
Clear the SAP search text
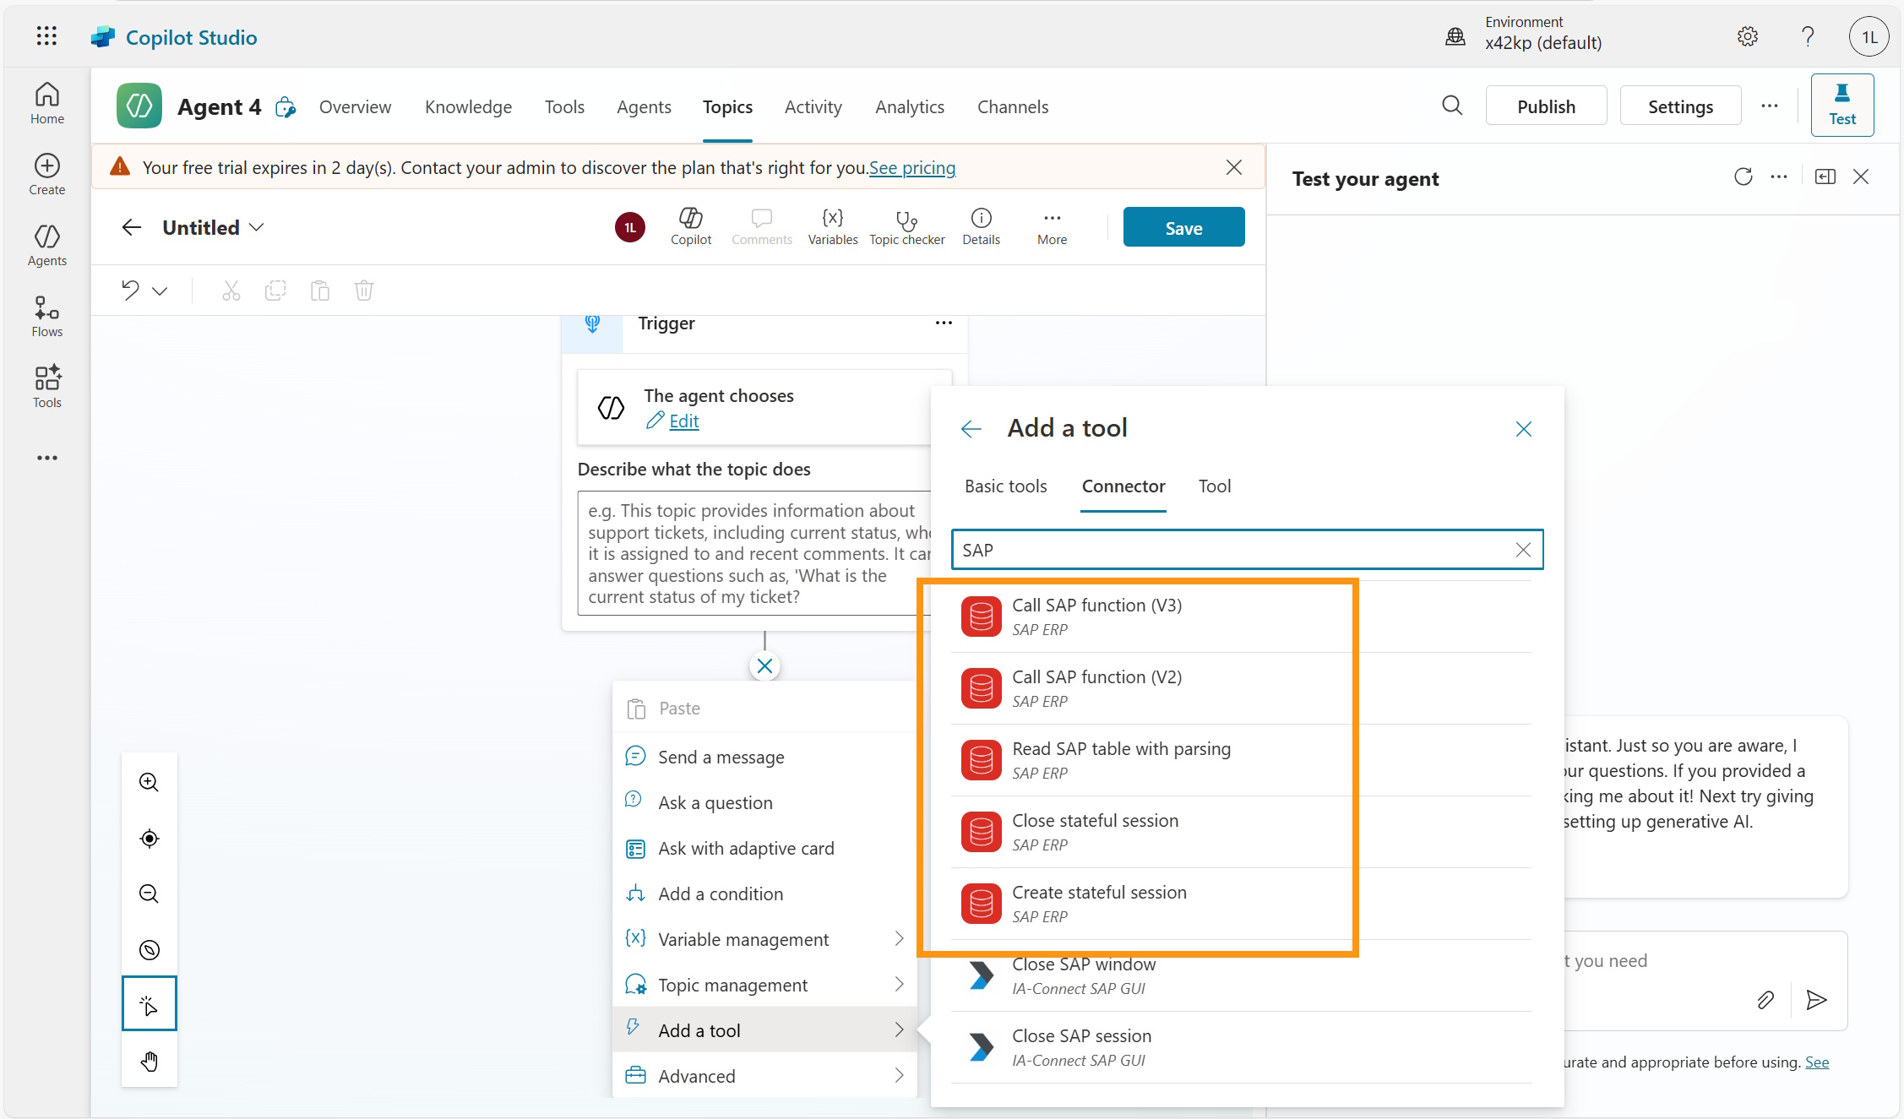click(x=1523, y=550)
